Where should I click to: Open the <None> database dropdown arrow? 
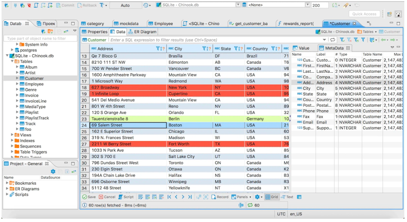(308, 5)
